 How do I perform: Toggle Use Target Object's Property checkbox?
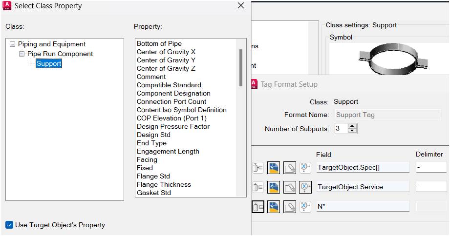pyautogui.click(x=9, y=225)
